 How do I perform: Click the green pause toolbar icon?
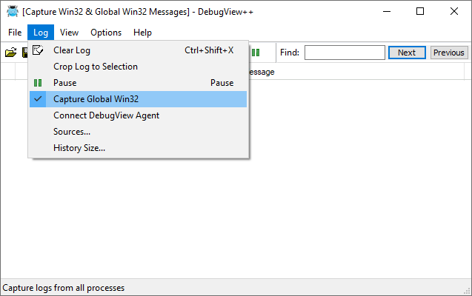[x=256, y=53]
